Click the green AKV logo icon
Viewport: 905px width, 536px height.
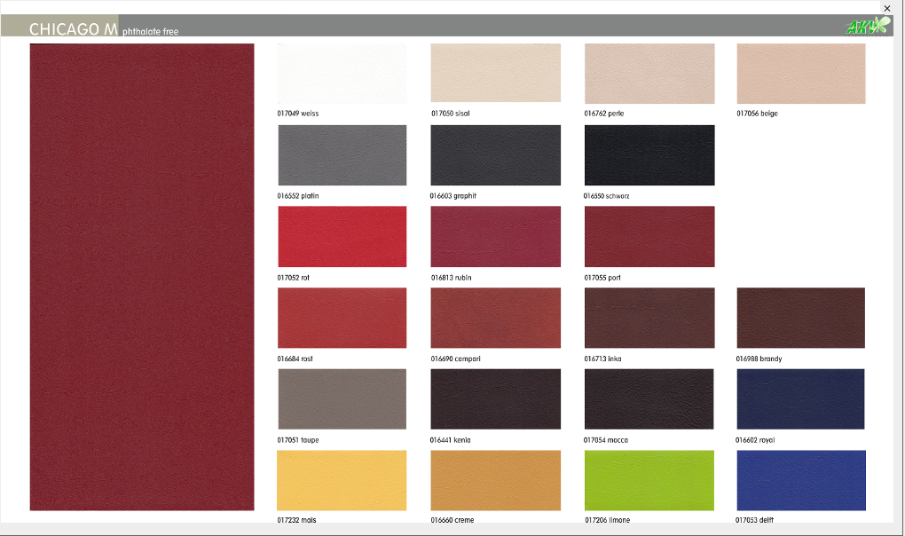point(867,27)
